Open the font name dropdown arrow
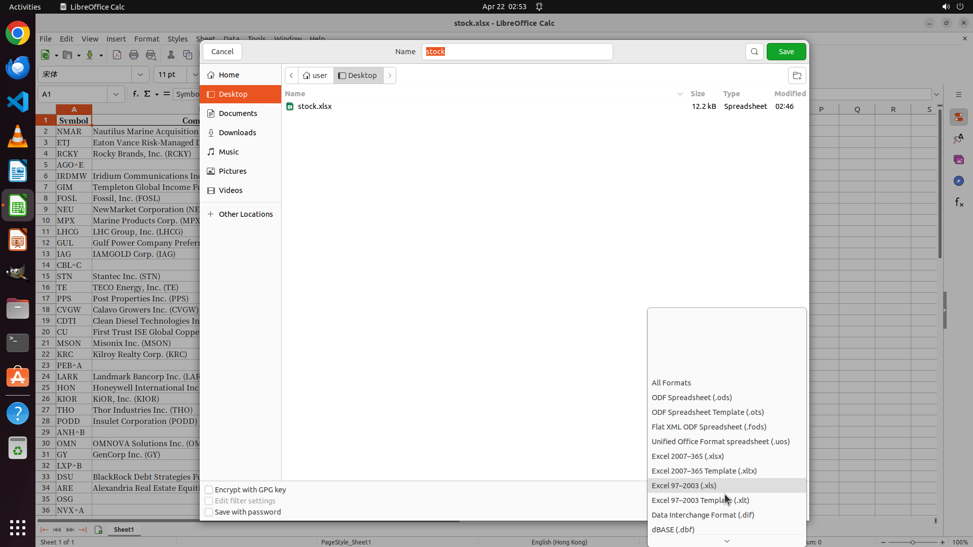 [x=140, y=74]
